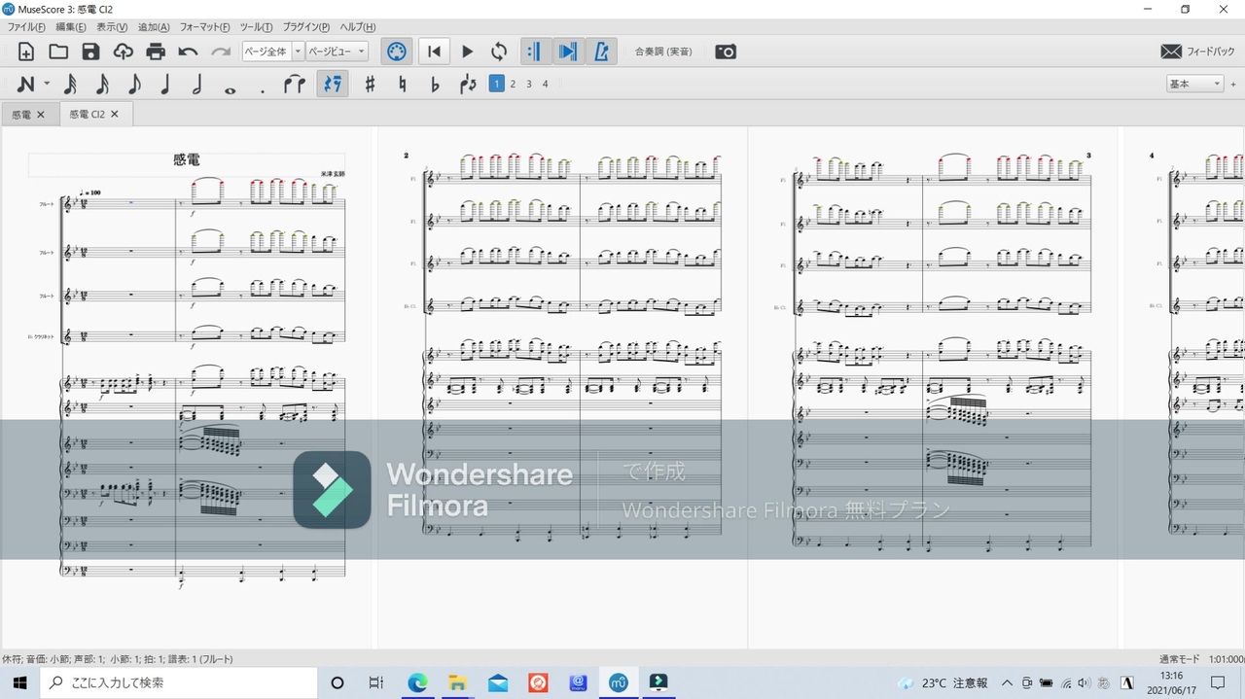Start score playback
Viewport: 1245px width, 699px height.
point(467,52)
